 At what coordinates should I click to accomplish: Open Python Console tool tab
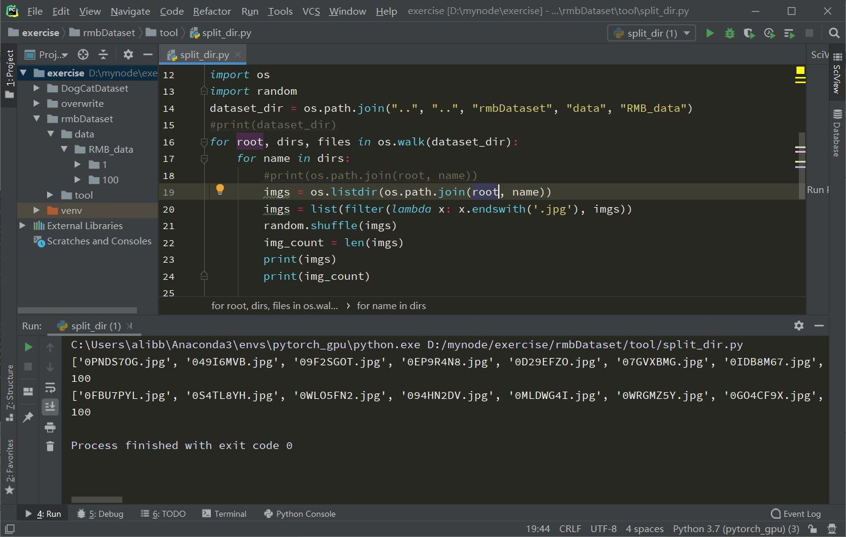(300, 514)
